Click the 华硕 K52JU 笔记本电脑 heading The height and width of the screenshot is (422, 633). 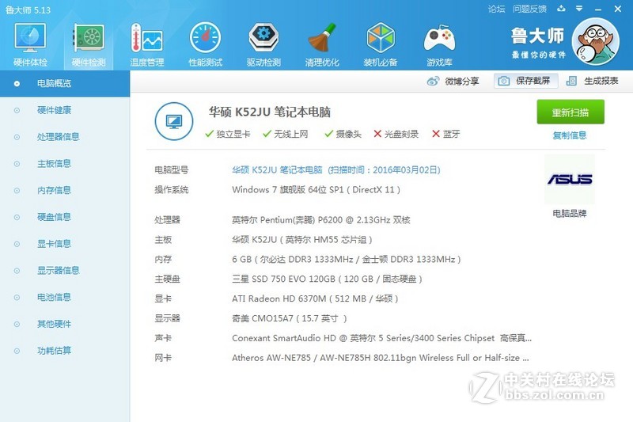point(270,112)
